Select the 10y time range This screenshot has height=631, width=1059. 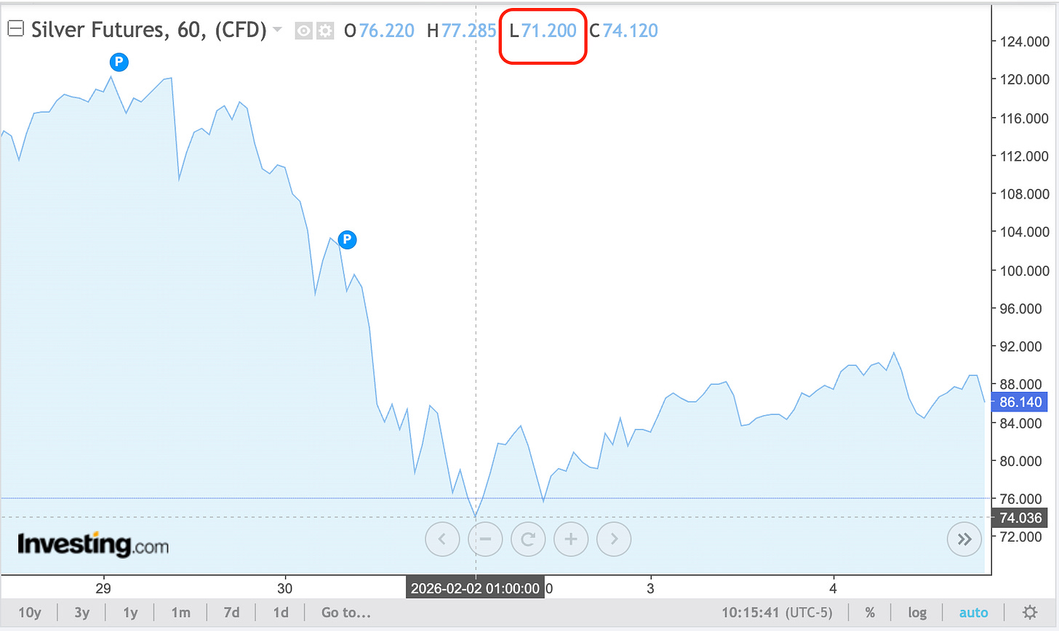(30, 613)
